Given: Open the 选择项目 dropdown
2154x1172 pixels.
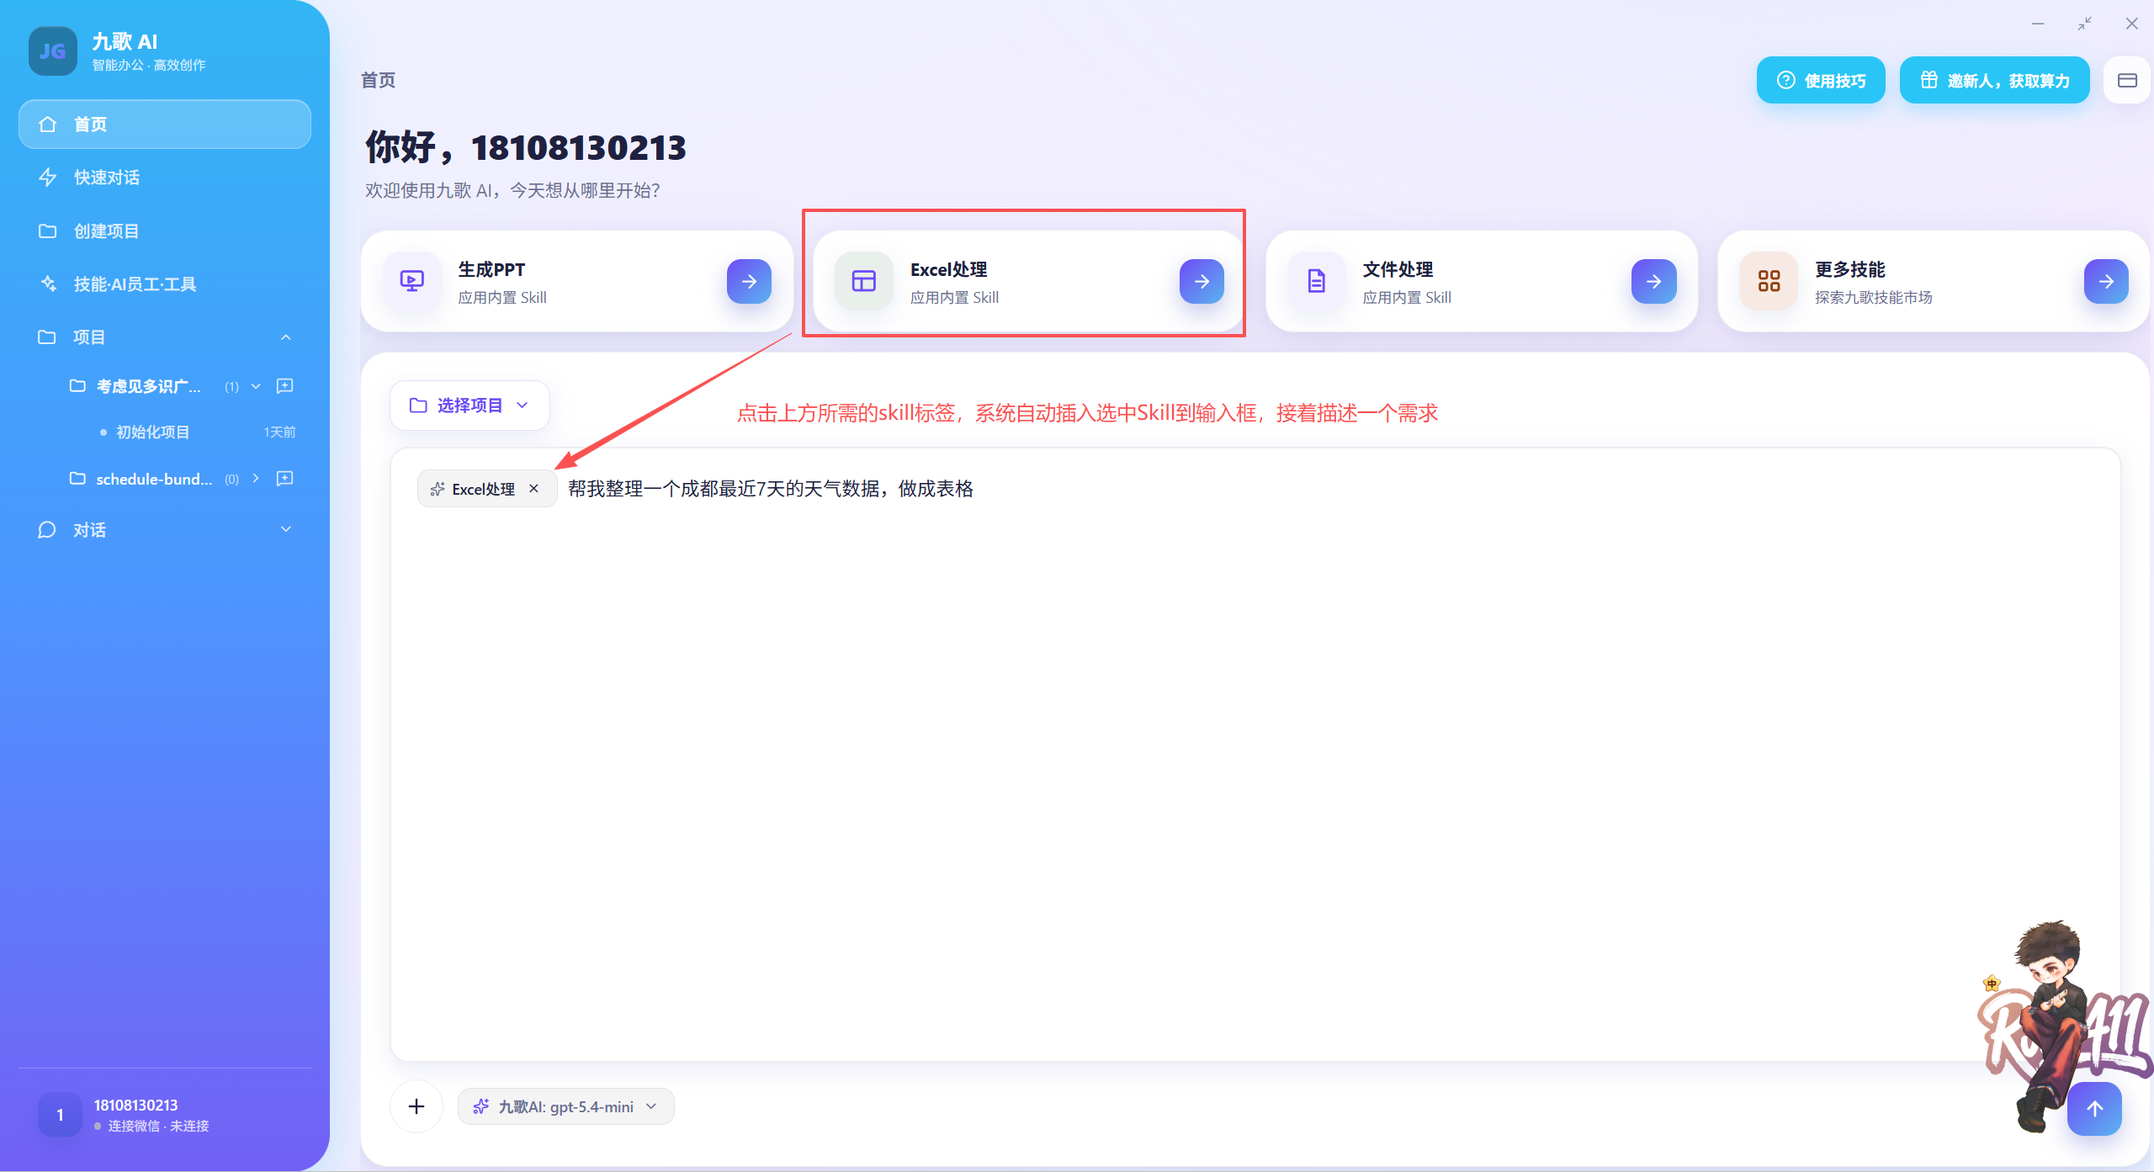Looking at the screenshot, I should (x=470, y=406).
